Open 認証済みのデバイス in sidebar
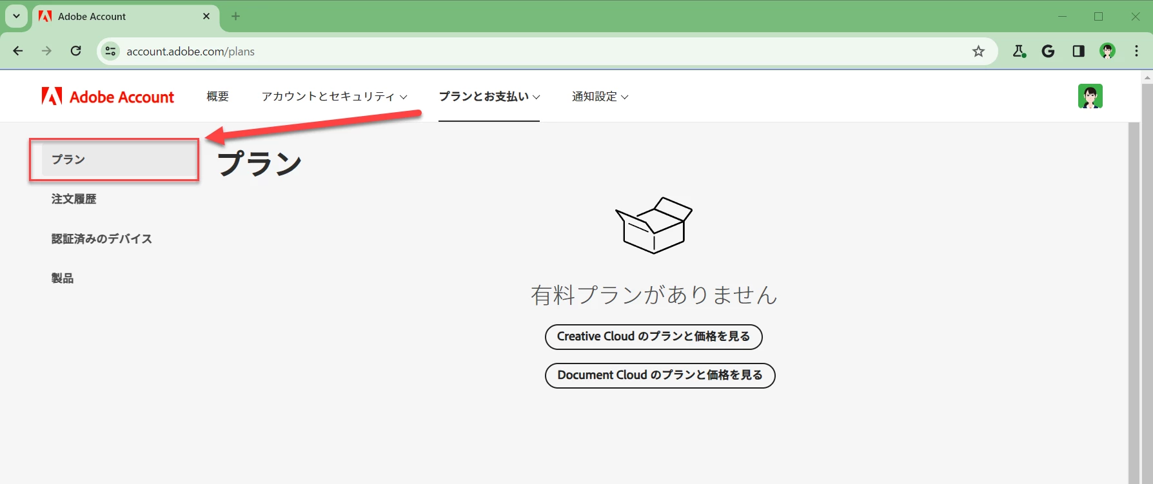Viewport: 1153px width, 484px height. [102, 238]
